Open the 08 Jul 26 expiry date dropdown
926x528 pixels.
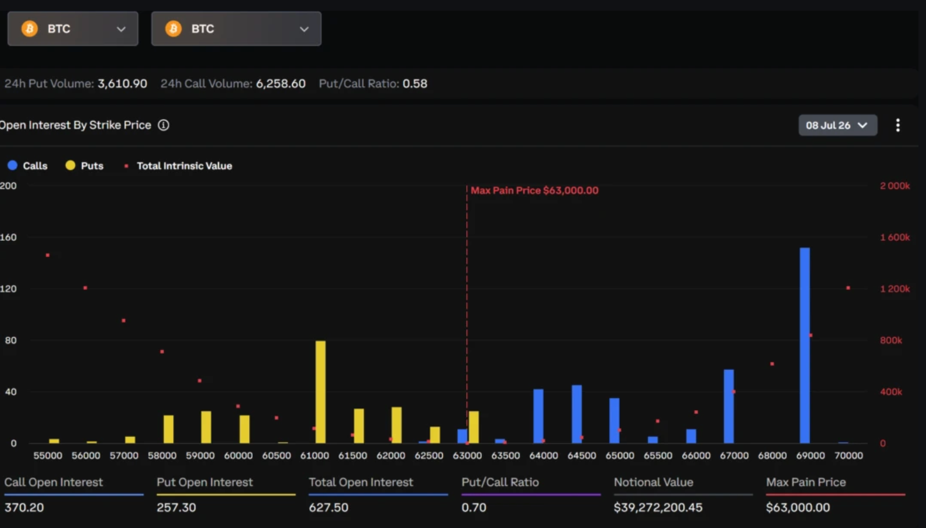(838, 125)
